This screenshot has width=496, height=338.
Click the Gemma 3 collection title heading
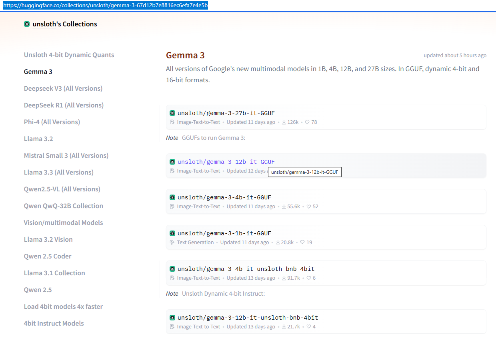coord(185,55)
